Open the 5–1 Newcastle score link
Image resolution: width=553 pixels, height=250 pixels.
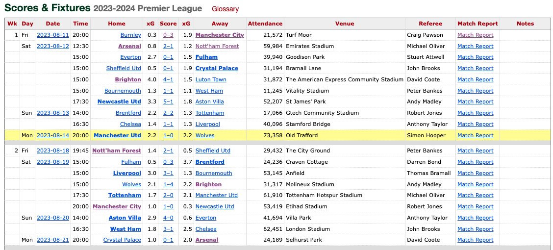point(168,101)
